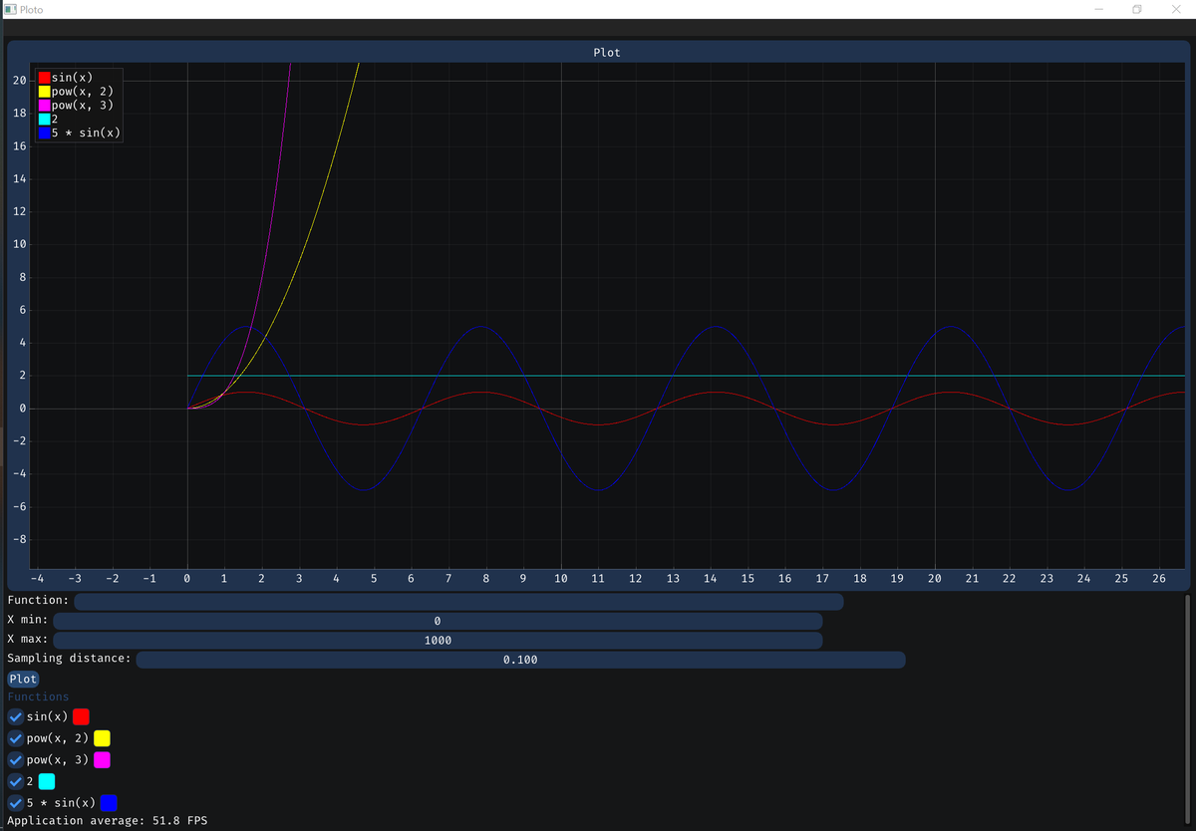Open blue color swatch beside 5 * sin(x) checkbox
Screen dimensions: 1196x831
109,803
